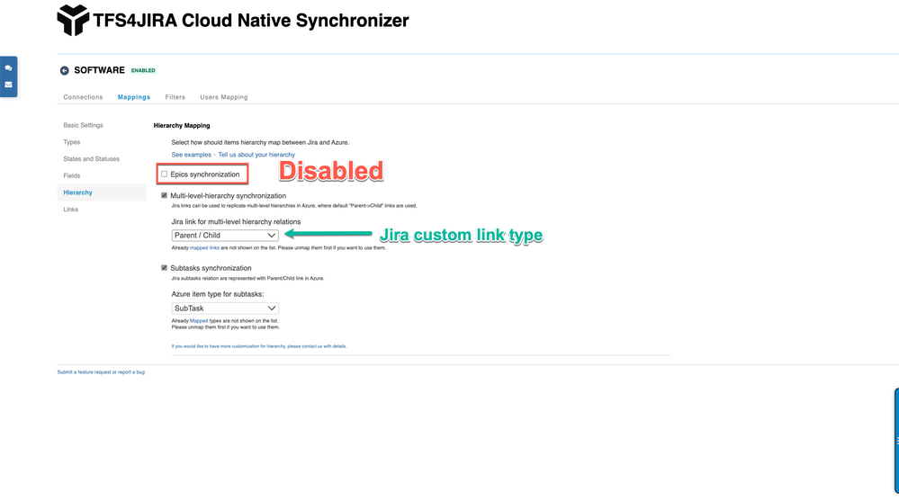
Task: Click Submit a feature request or report a bug
Action: tap(101, 372)
